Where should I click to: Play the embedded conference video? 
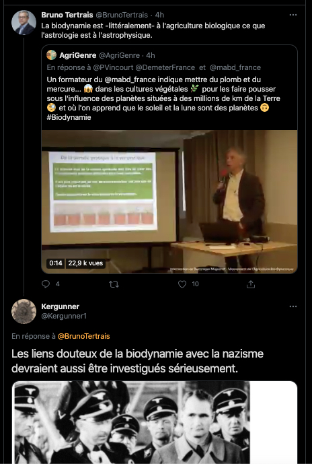pos(169,201)
